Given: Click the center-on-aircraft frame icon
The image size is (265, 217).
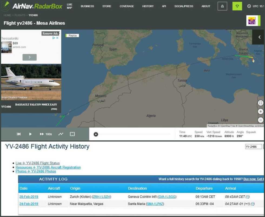Looking at the screenshot, I should pos(72,134).
